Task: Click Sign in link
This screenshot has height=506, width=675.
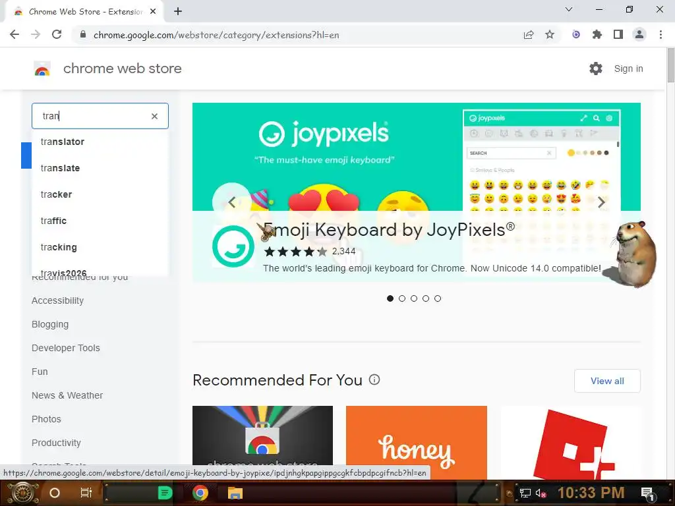Action: click(x=628, y=69)
